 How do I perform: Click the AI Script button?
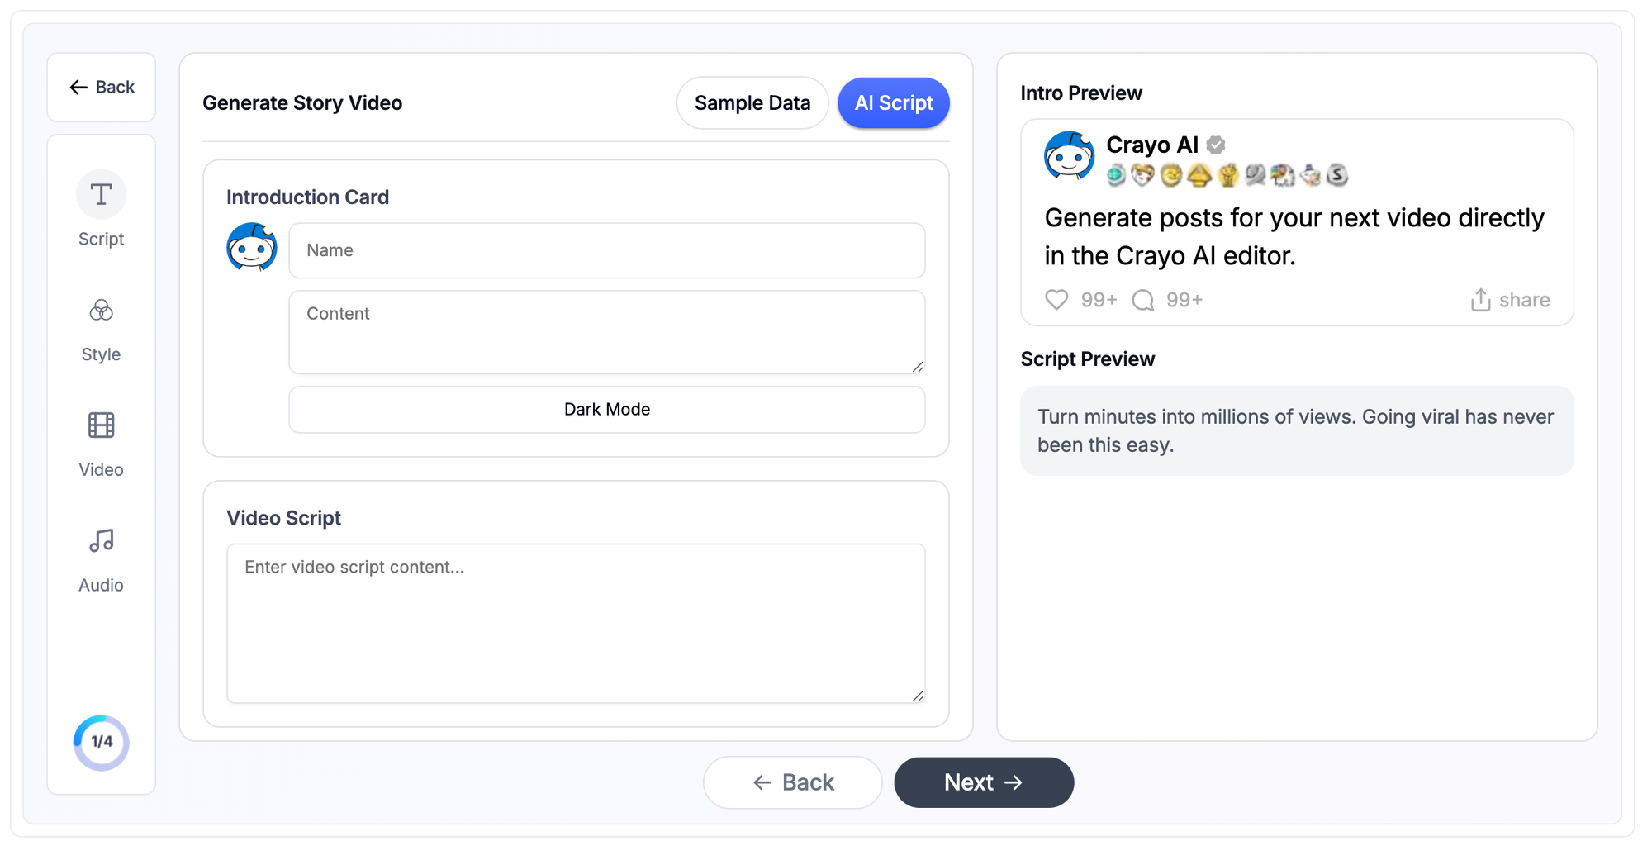point(894,103)
